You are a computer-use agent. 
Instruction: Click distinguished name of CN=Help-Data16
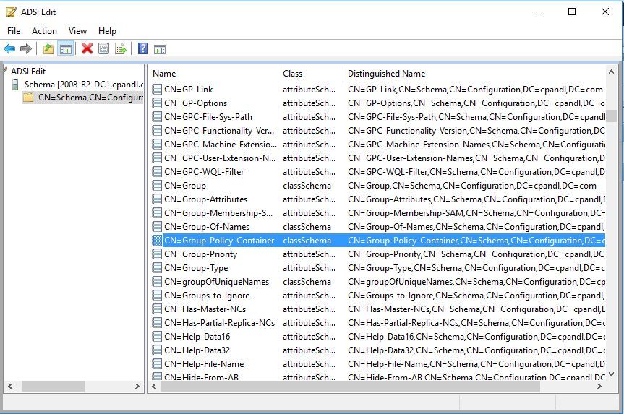[x=476, y=337]
